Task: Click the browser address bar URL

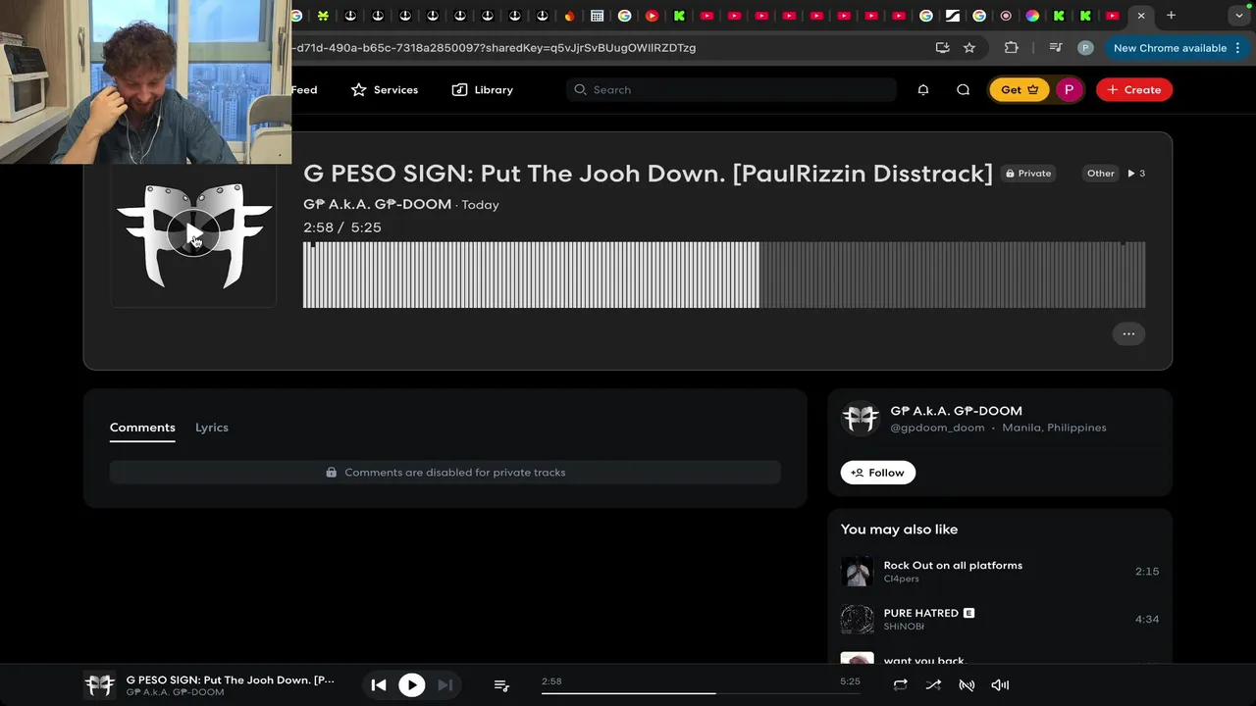Action: click(494, 47)
